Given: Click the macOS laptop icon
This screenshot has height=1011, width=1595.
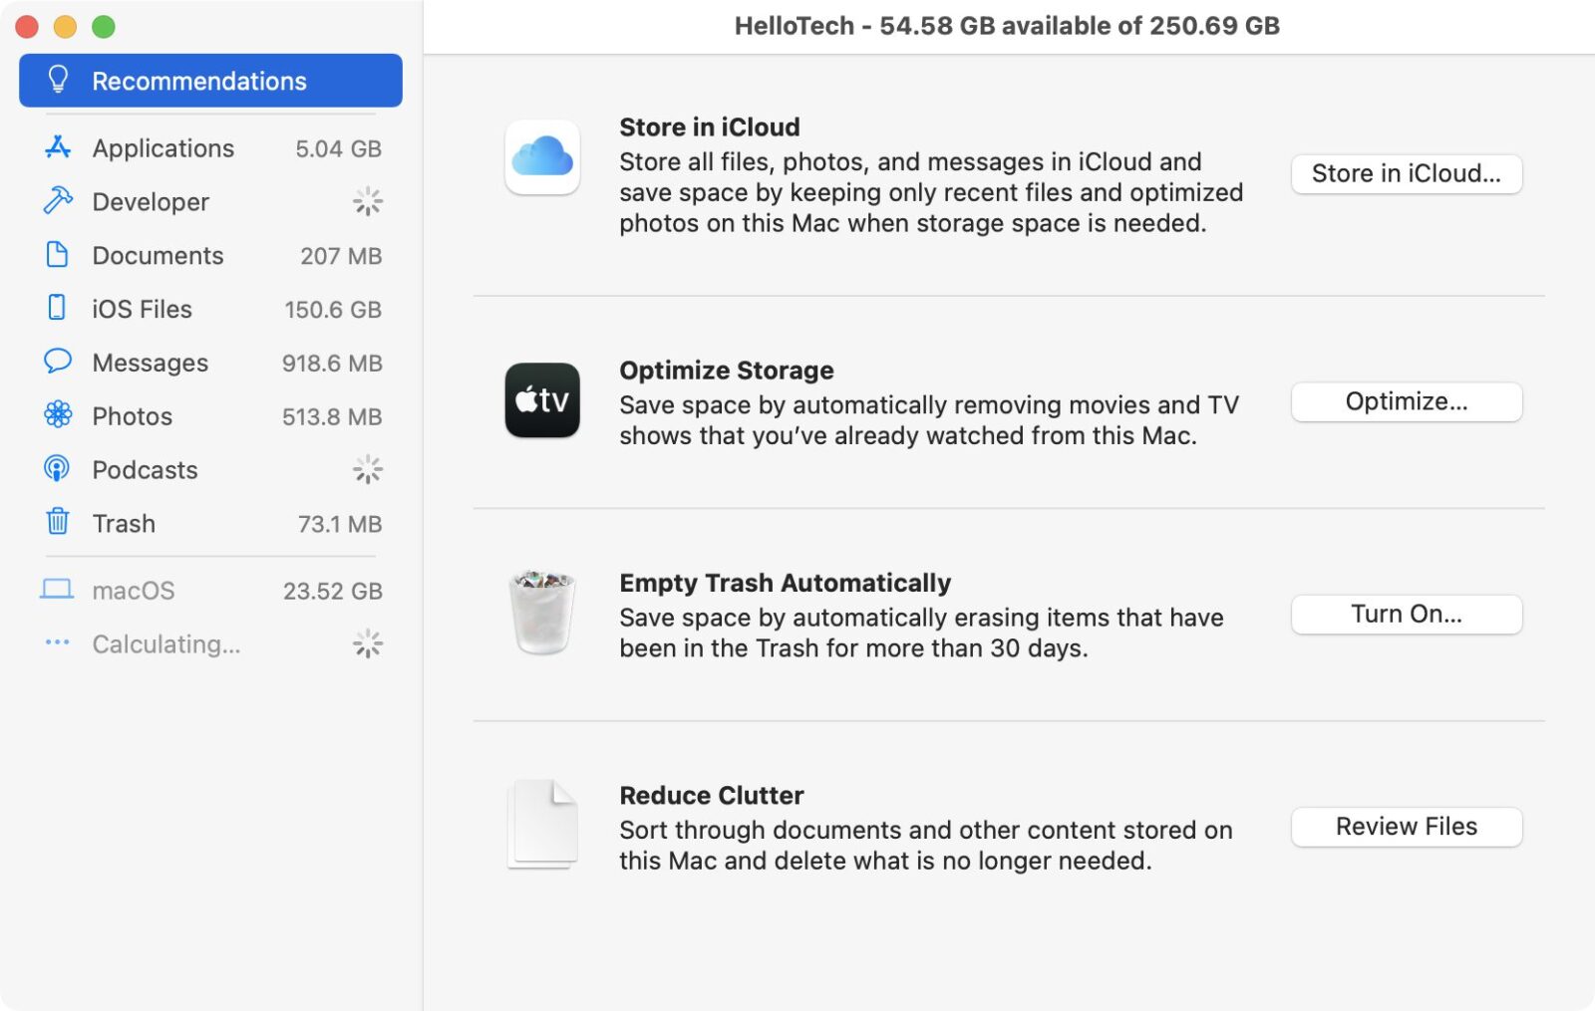Looking at the screenshot, I should coord(58,590).
